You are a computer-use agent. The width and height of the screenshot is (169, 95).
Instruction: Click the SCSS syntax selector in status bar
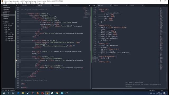tap(162, 90)
